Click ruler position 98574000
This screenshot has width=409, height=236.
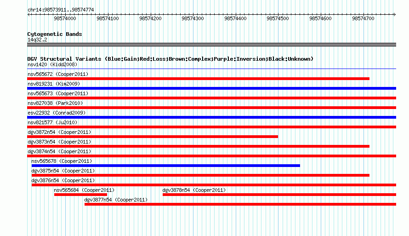(65, 18)
